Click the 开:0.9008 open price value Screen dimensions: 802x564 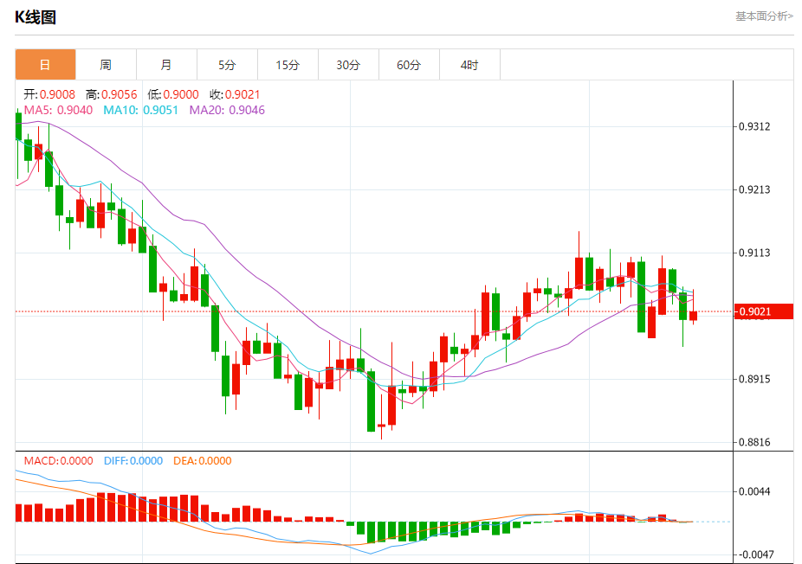[49, 94]
